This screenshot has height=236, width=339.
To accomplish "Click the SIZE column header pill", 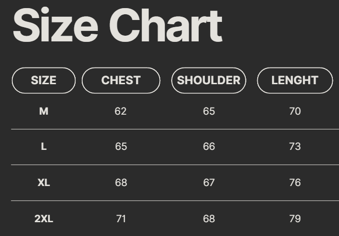I will (x=43, y=80).
